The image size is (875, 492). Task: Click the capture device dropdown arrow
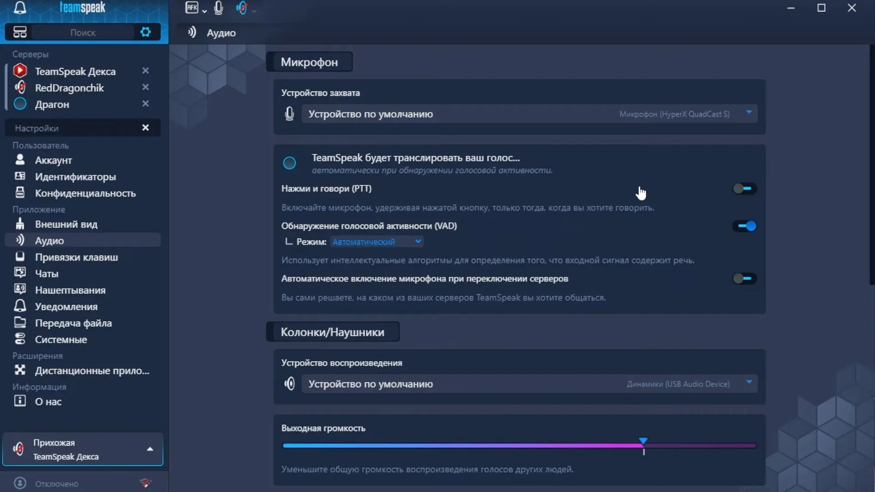tap(749, 112)
